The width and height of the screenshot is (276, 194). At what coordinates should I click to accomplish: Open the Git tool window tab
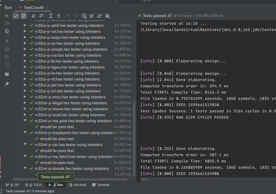click(12, 185)
